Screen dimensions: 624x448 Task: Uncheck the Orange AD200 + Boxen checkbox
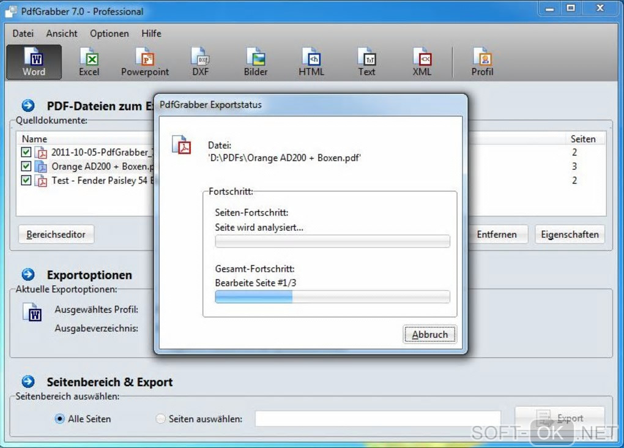(x=26, y=166)
